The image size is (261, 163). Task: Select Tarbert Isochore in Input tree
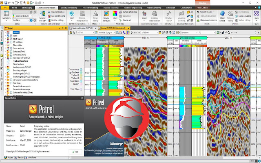[x=21, y=61]
